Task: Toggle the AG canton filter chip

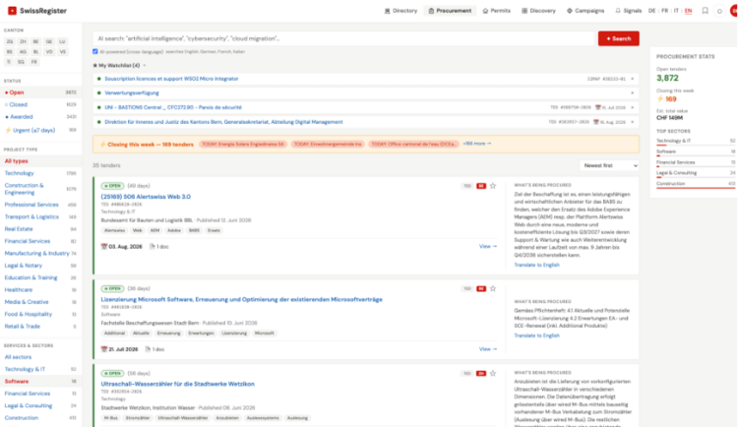Action: [x=23, y=52]
